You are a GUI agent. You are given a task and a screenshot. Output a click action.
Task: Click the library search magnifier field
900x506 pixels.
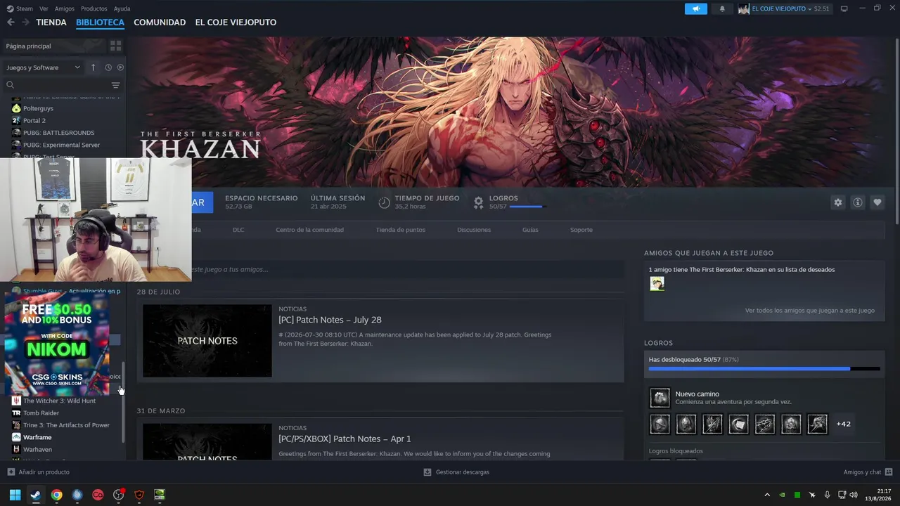[x=11, y=85]
